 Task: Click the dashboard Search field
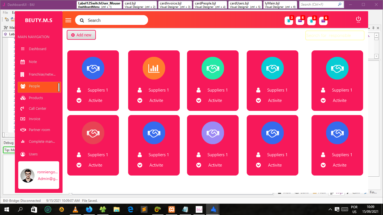[112, 20]
